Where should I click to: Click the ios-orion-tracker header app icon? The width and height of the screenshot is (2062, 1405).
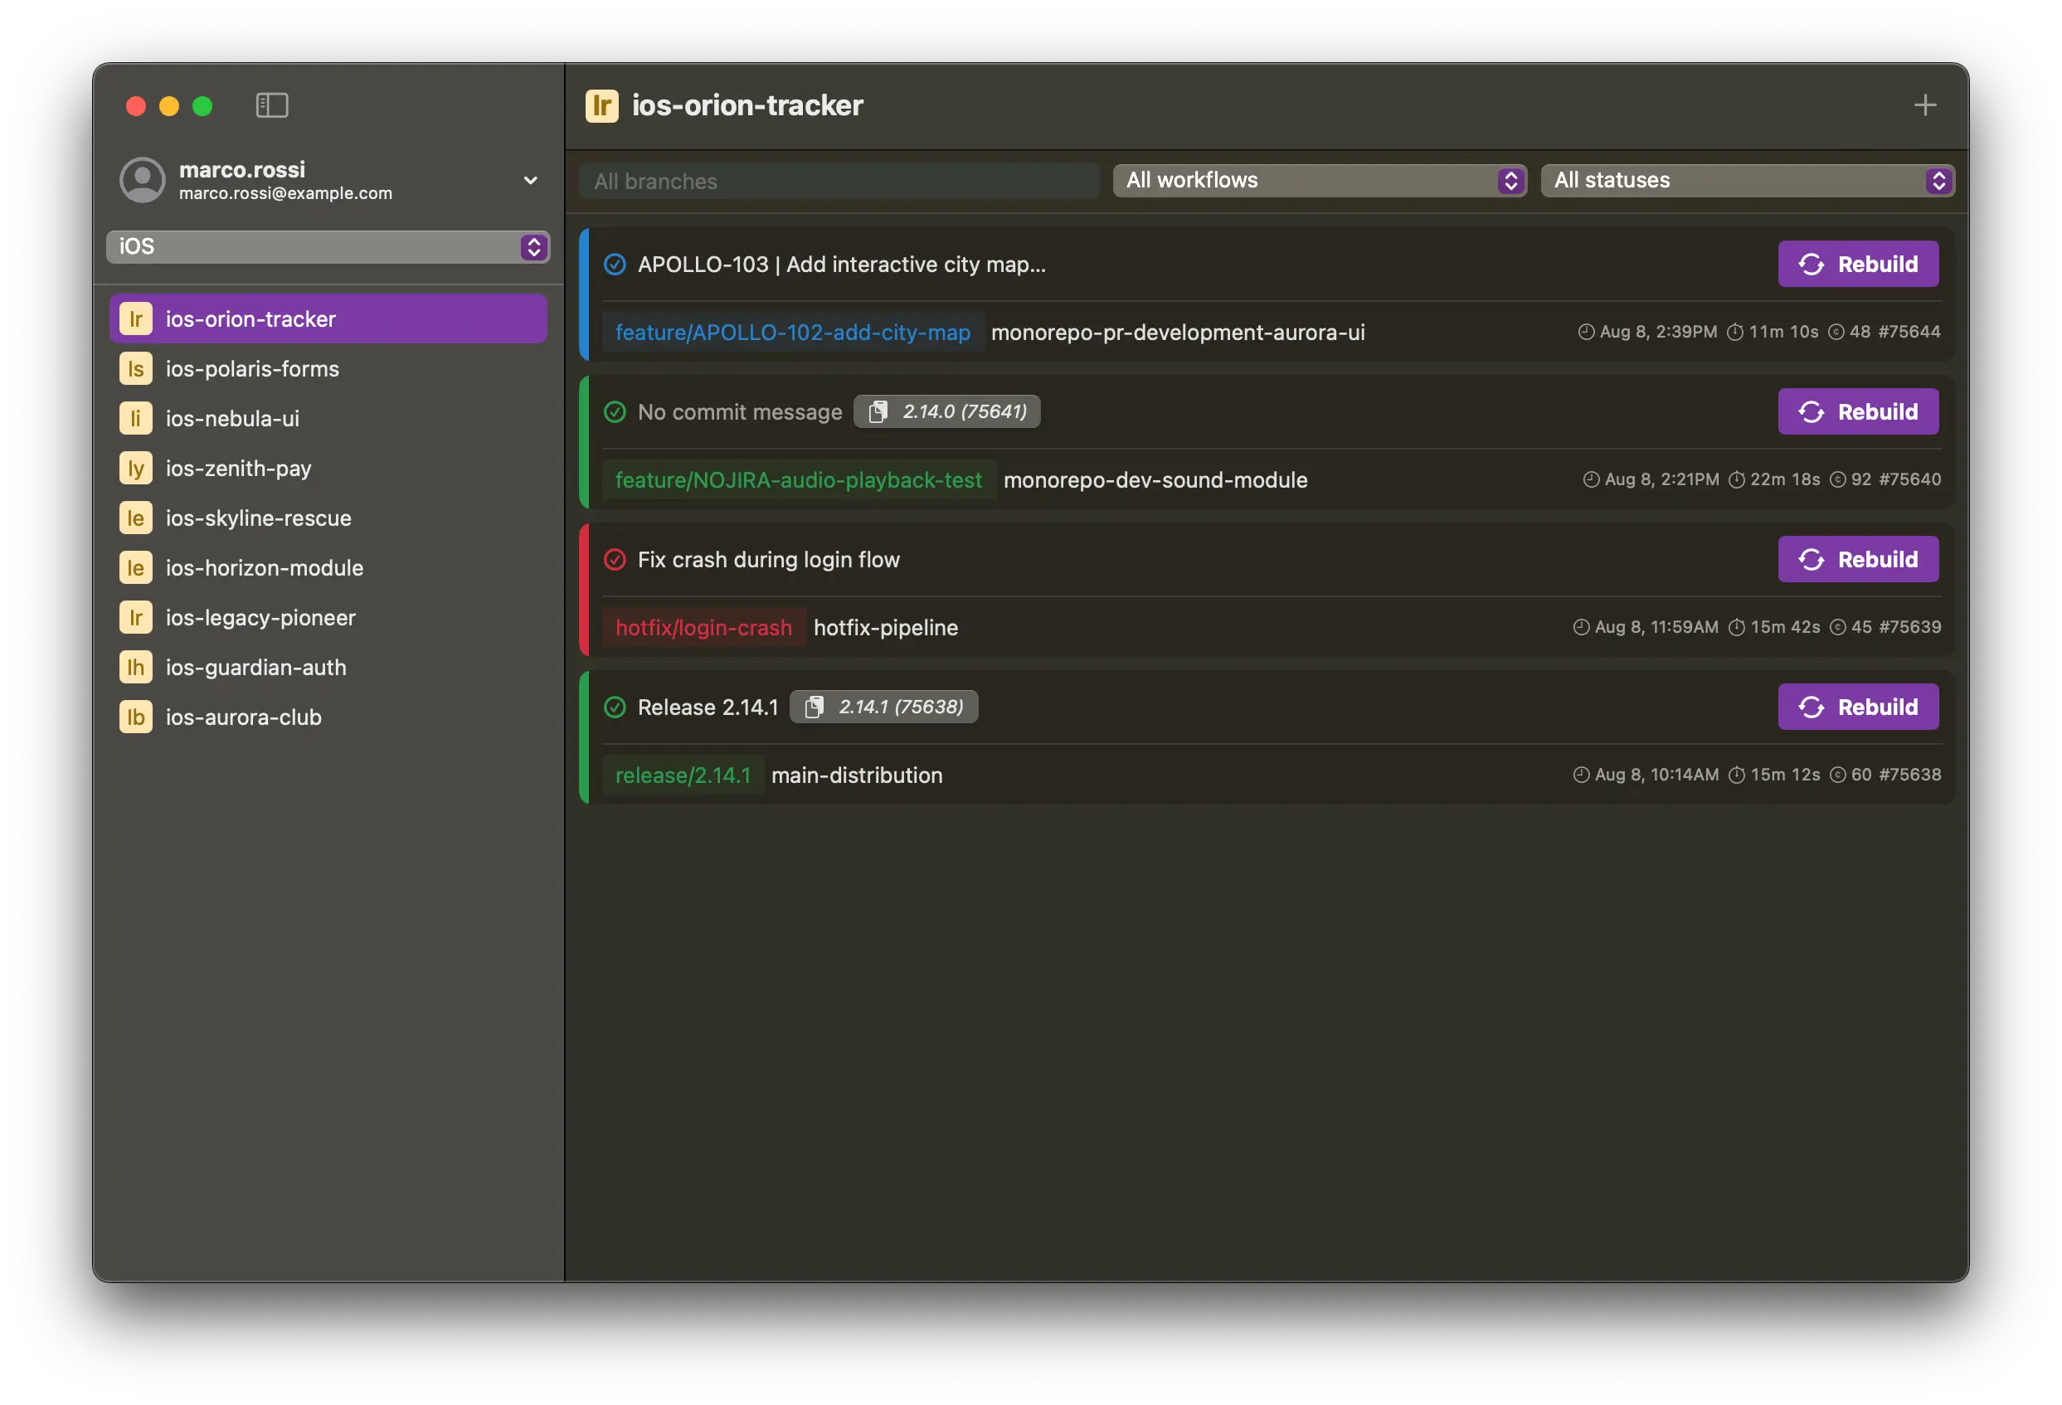point(601,105)
